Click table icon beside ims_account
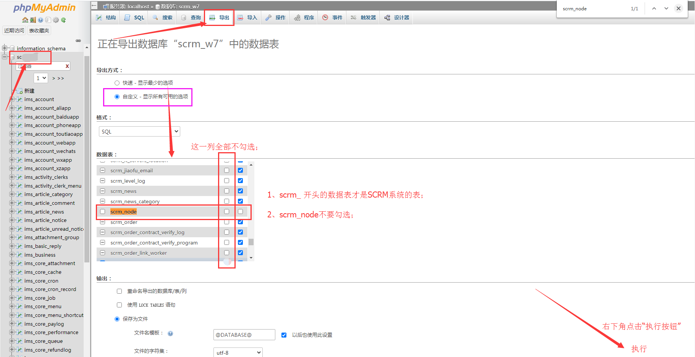The height and width of the screenshot is (357, 695). pyautogui.click(x=19, y=99)
